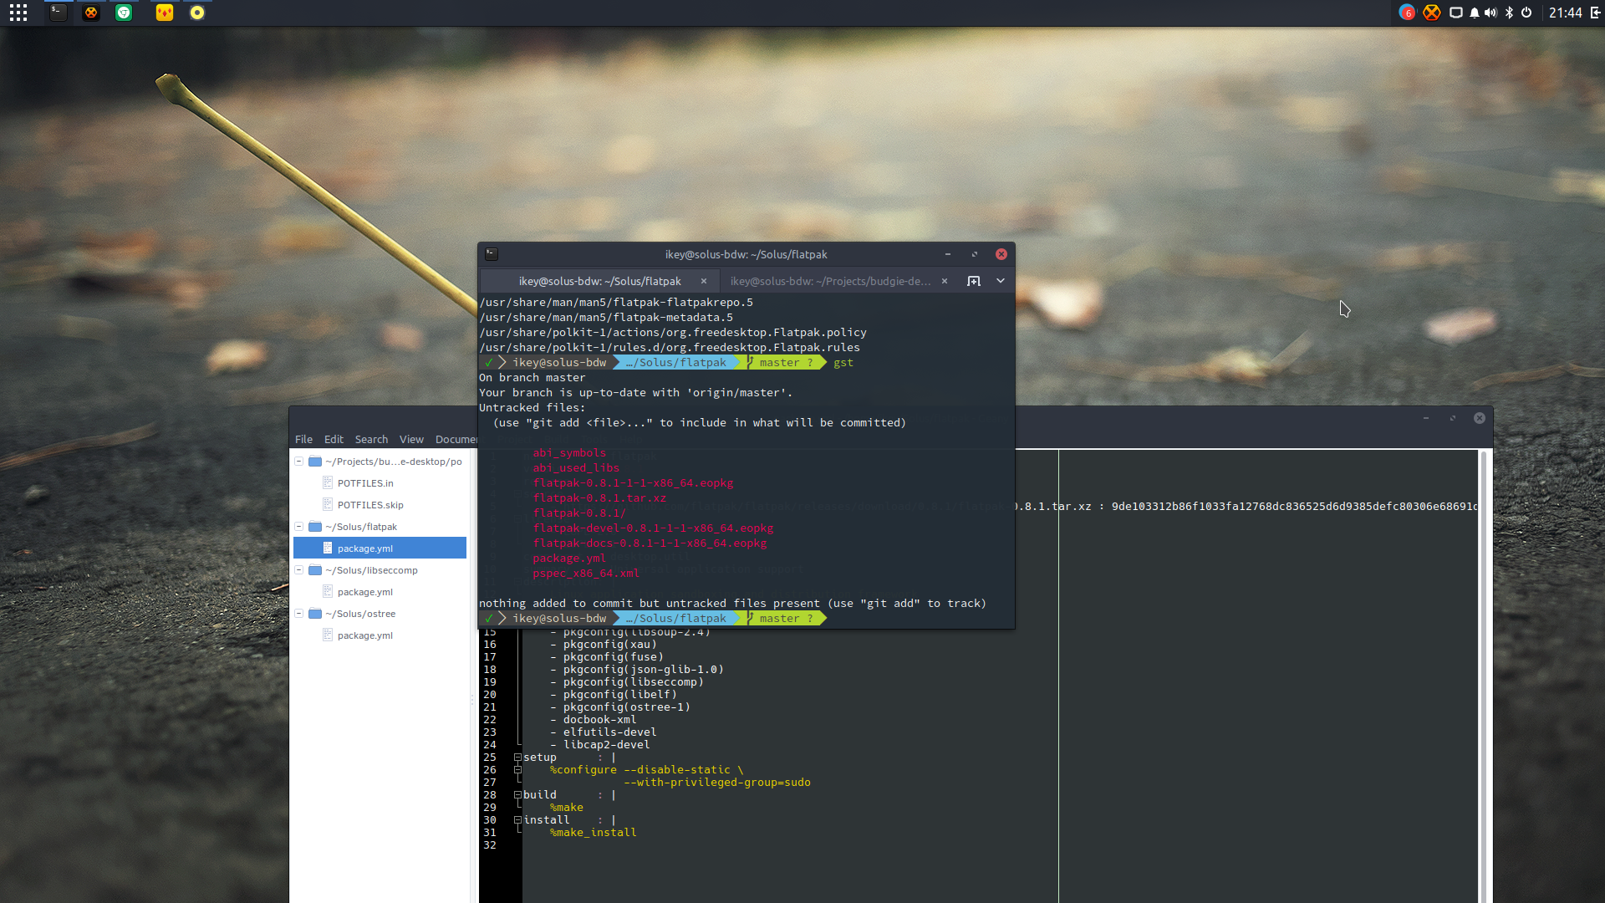Collapse the ~/Solus/flatpak folder
The width and height of the screenshot is (1605, 903).
pos(298,527)
